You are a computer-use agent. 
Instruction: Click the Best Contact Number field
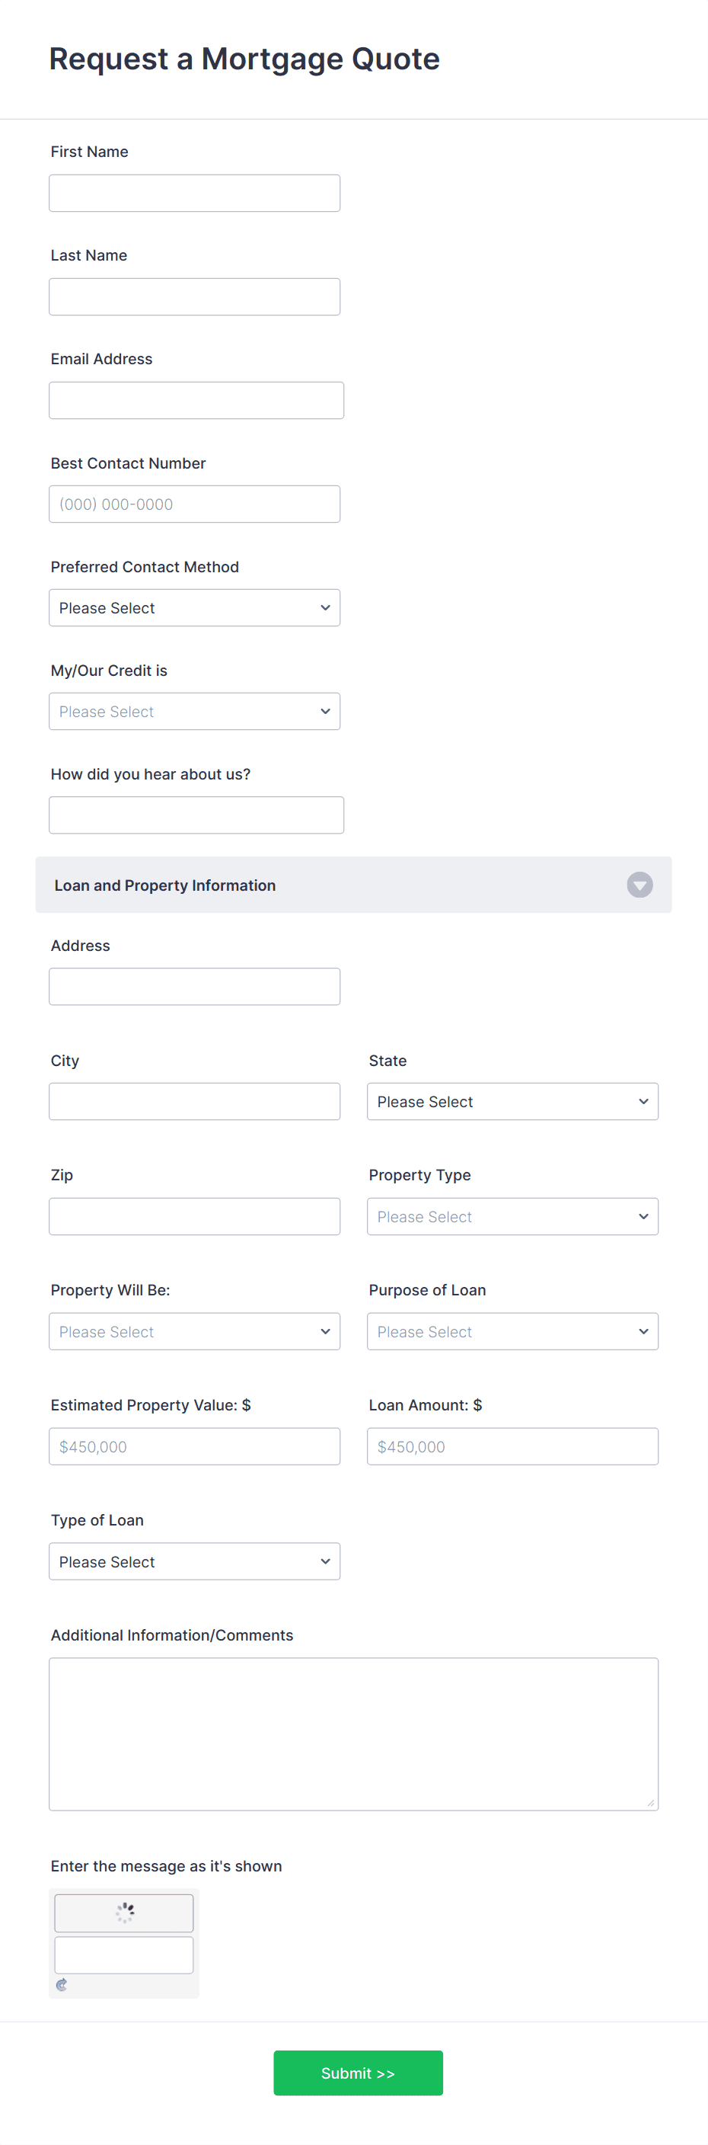coord(194,503)
